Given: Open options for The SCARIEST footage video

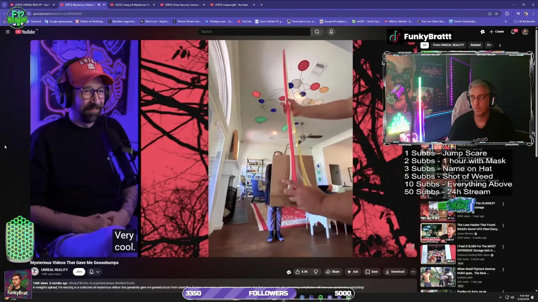Looking at the screenshot, I should (503, 204).
